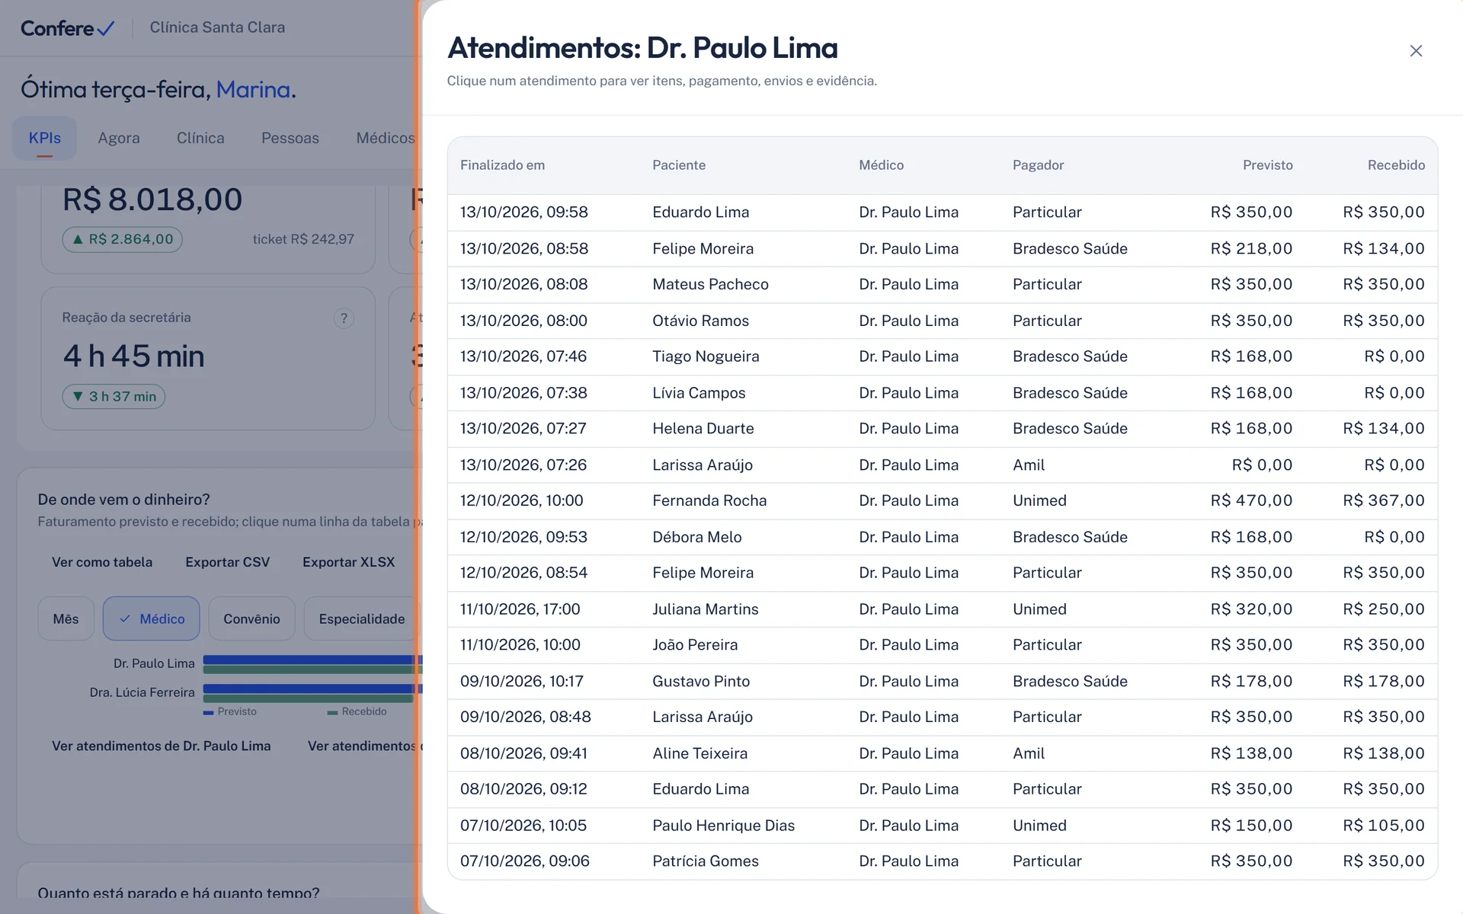Open the 13/10/2026, 07:26 Larissa Araújo row

tap(943, 465)
